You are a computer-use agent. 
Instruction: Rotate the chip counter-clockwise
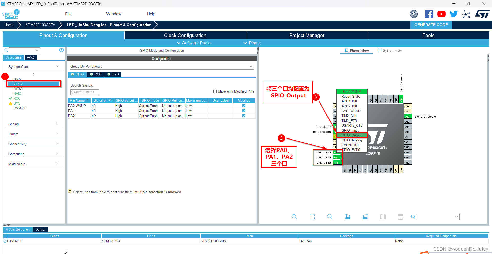pyautogui.click(x=365, y=217)
